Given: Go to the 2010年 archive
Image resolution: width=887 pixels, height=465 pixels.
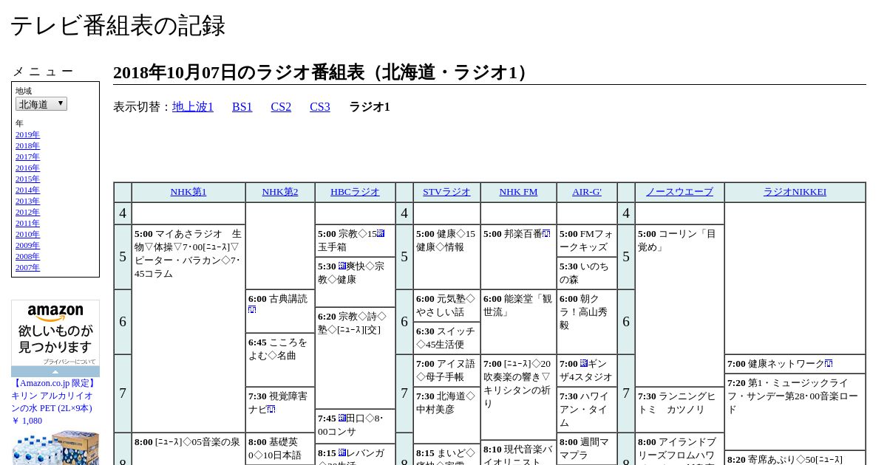Looking at the screenshot, I should (27, 234).
